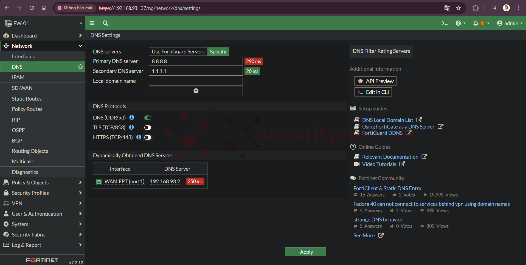Image resolution: width=526 pixels, height=265 pixels.
Task: Click the Primary DNS server input field
Action: 196,61
